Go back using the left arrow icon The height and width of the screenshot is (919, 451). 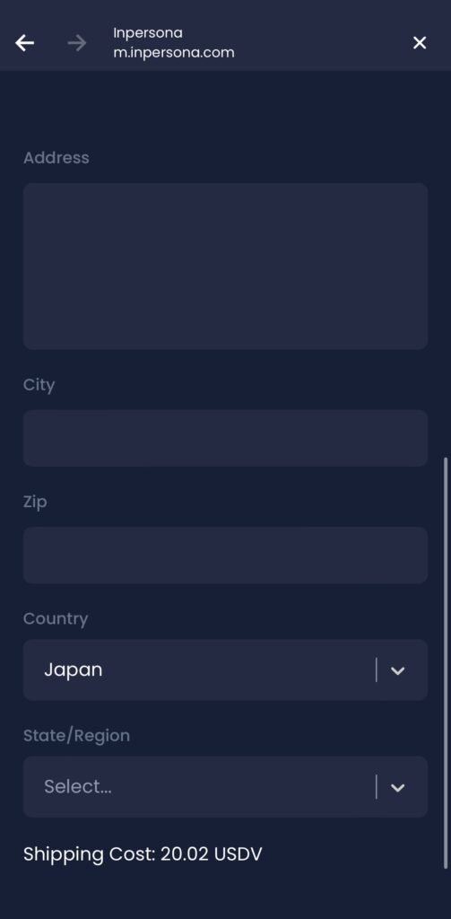[x=24, y=43]
